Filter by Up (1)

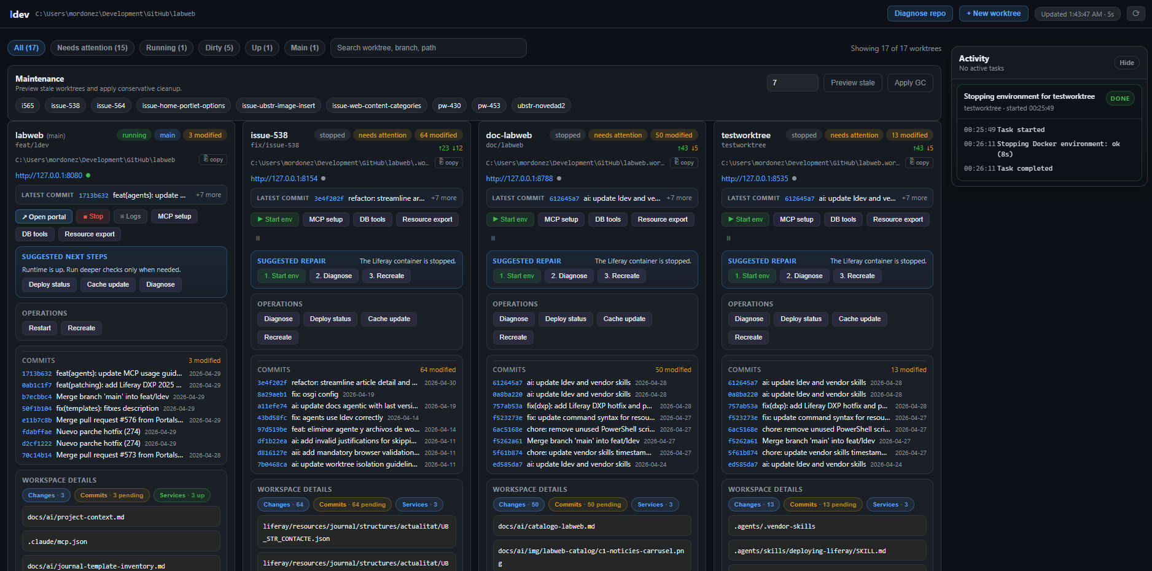click(262, 48)
